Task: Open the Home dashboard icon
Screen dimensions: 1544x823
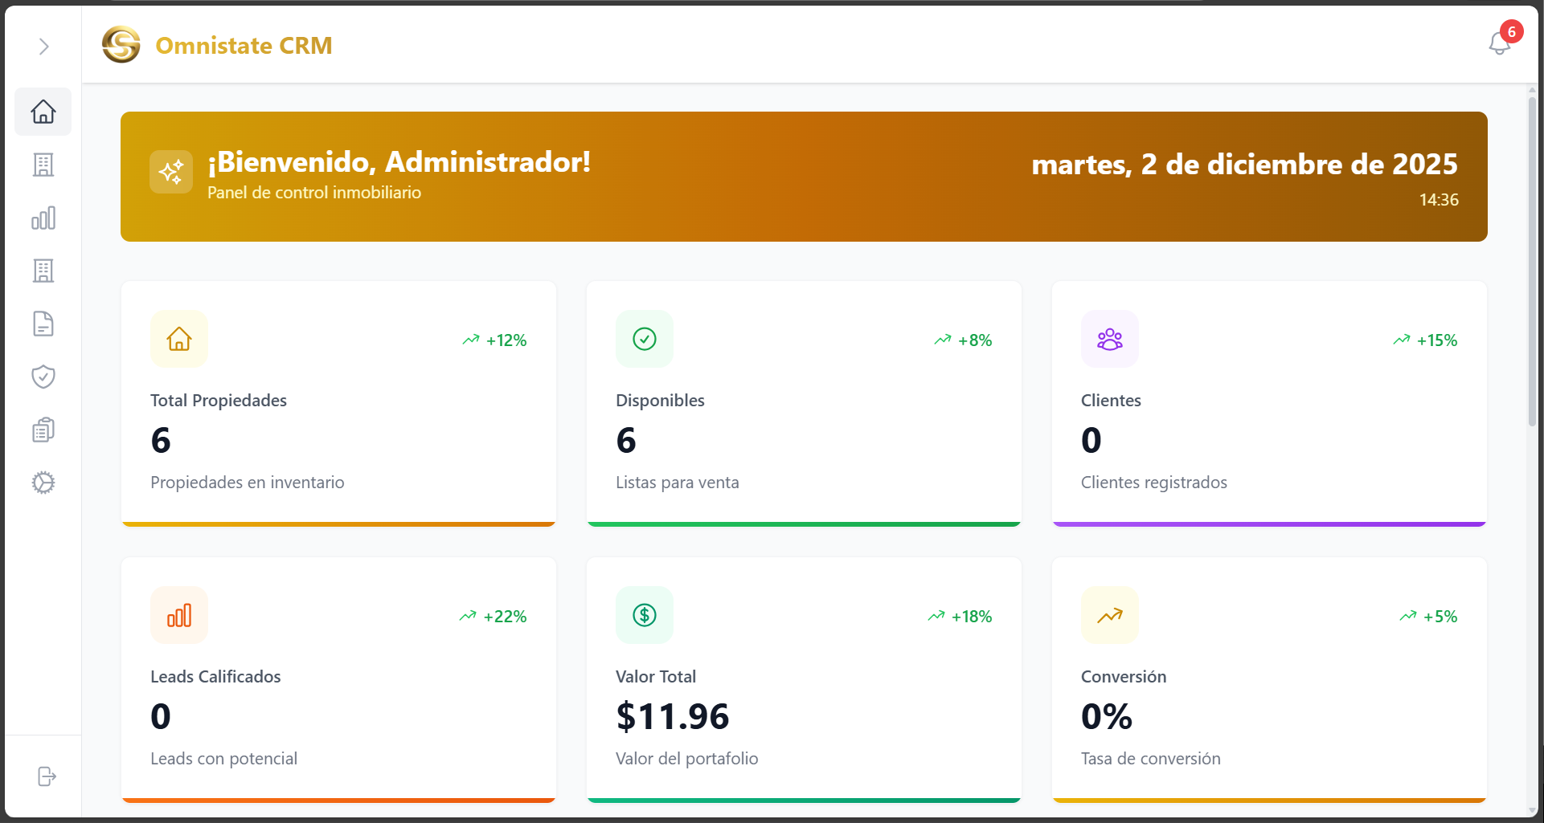Action: click(43, 112)
